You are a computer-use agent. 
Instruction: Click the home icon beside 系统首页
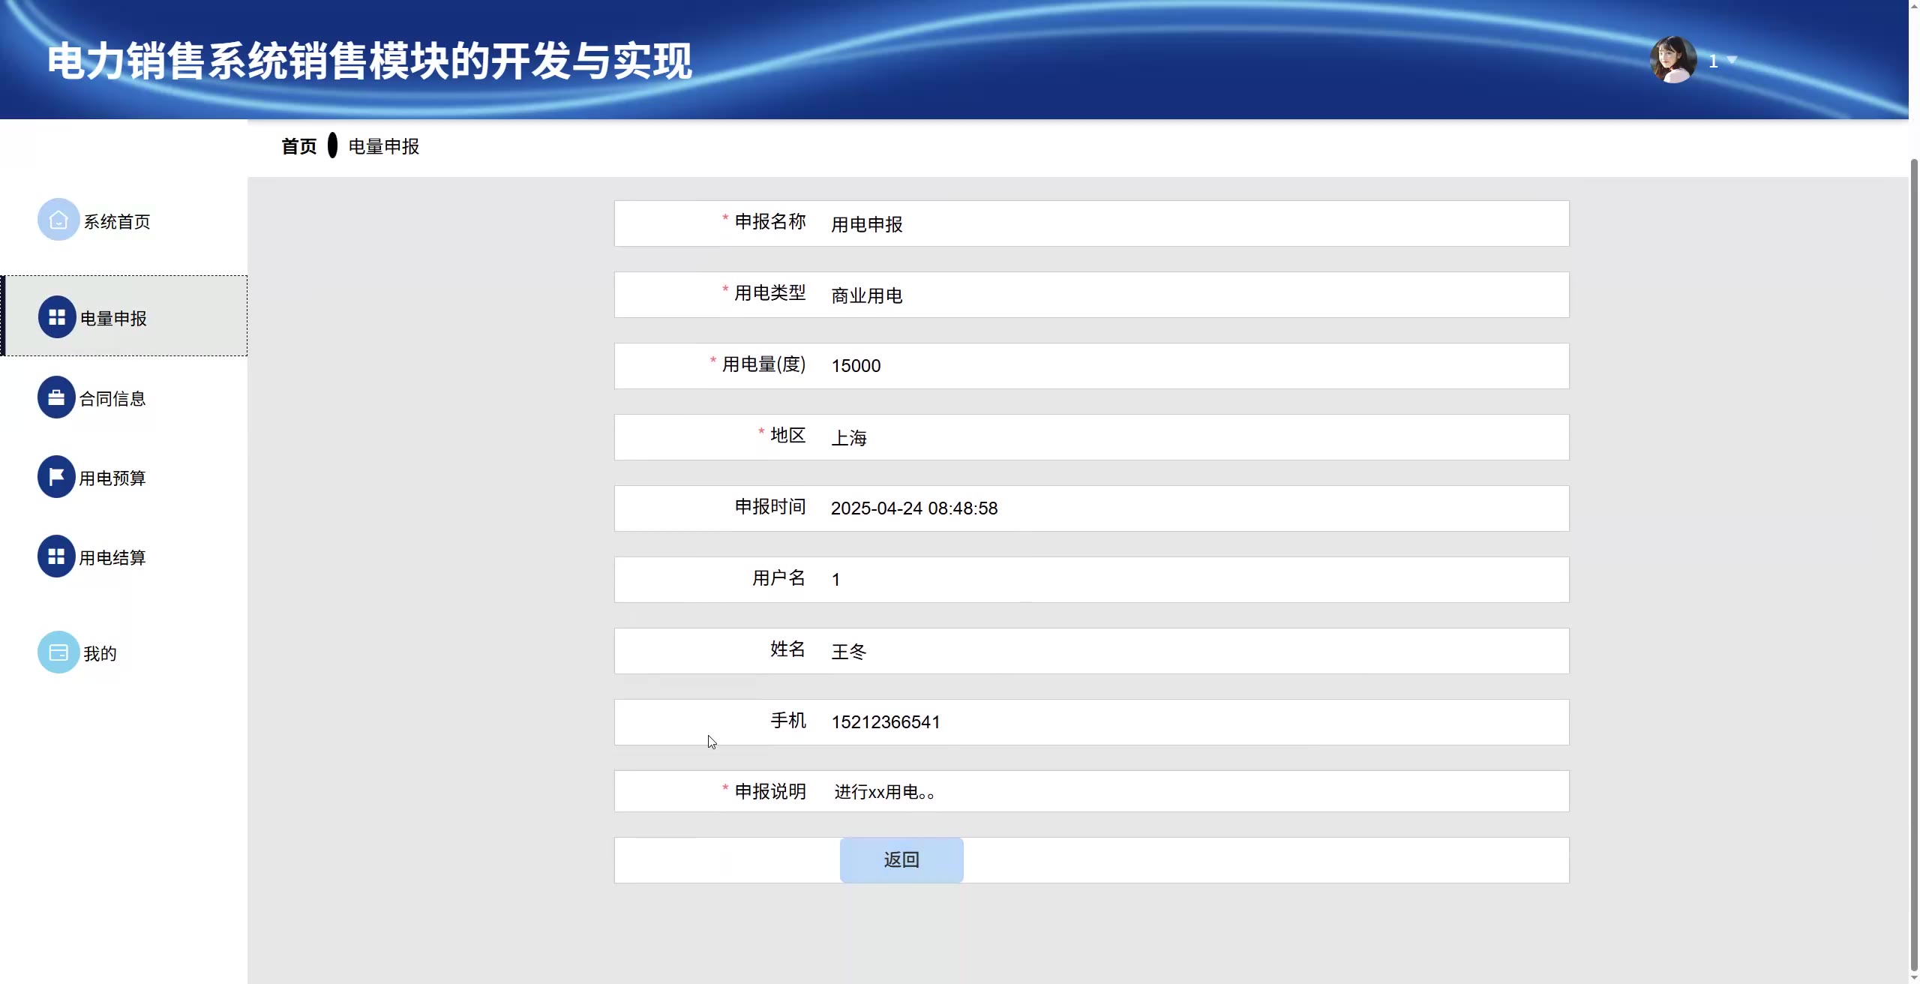coord(58,220)
